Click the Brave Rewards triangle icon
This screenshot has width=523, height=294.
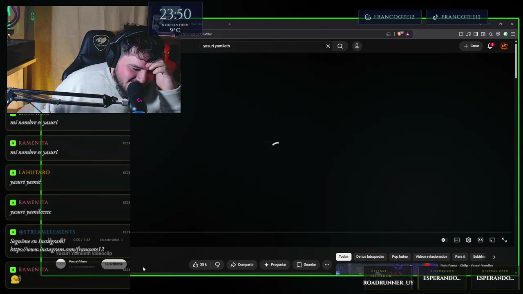tap(407, 34)
